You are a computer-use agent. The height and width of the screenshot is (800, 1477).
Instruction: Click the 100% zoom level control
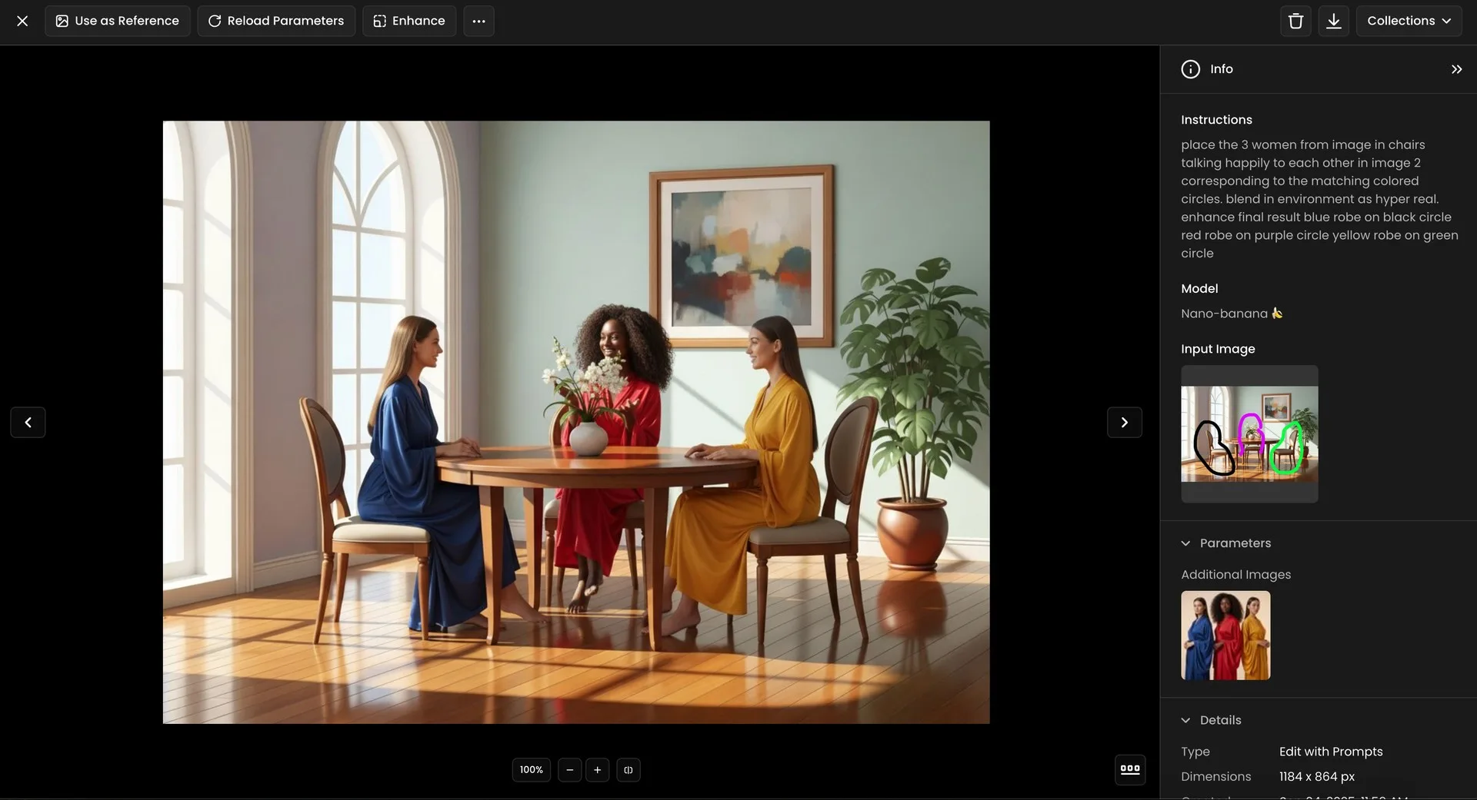(x=531, y=769)
